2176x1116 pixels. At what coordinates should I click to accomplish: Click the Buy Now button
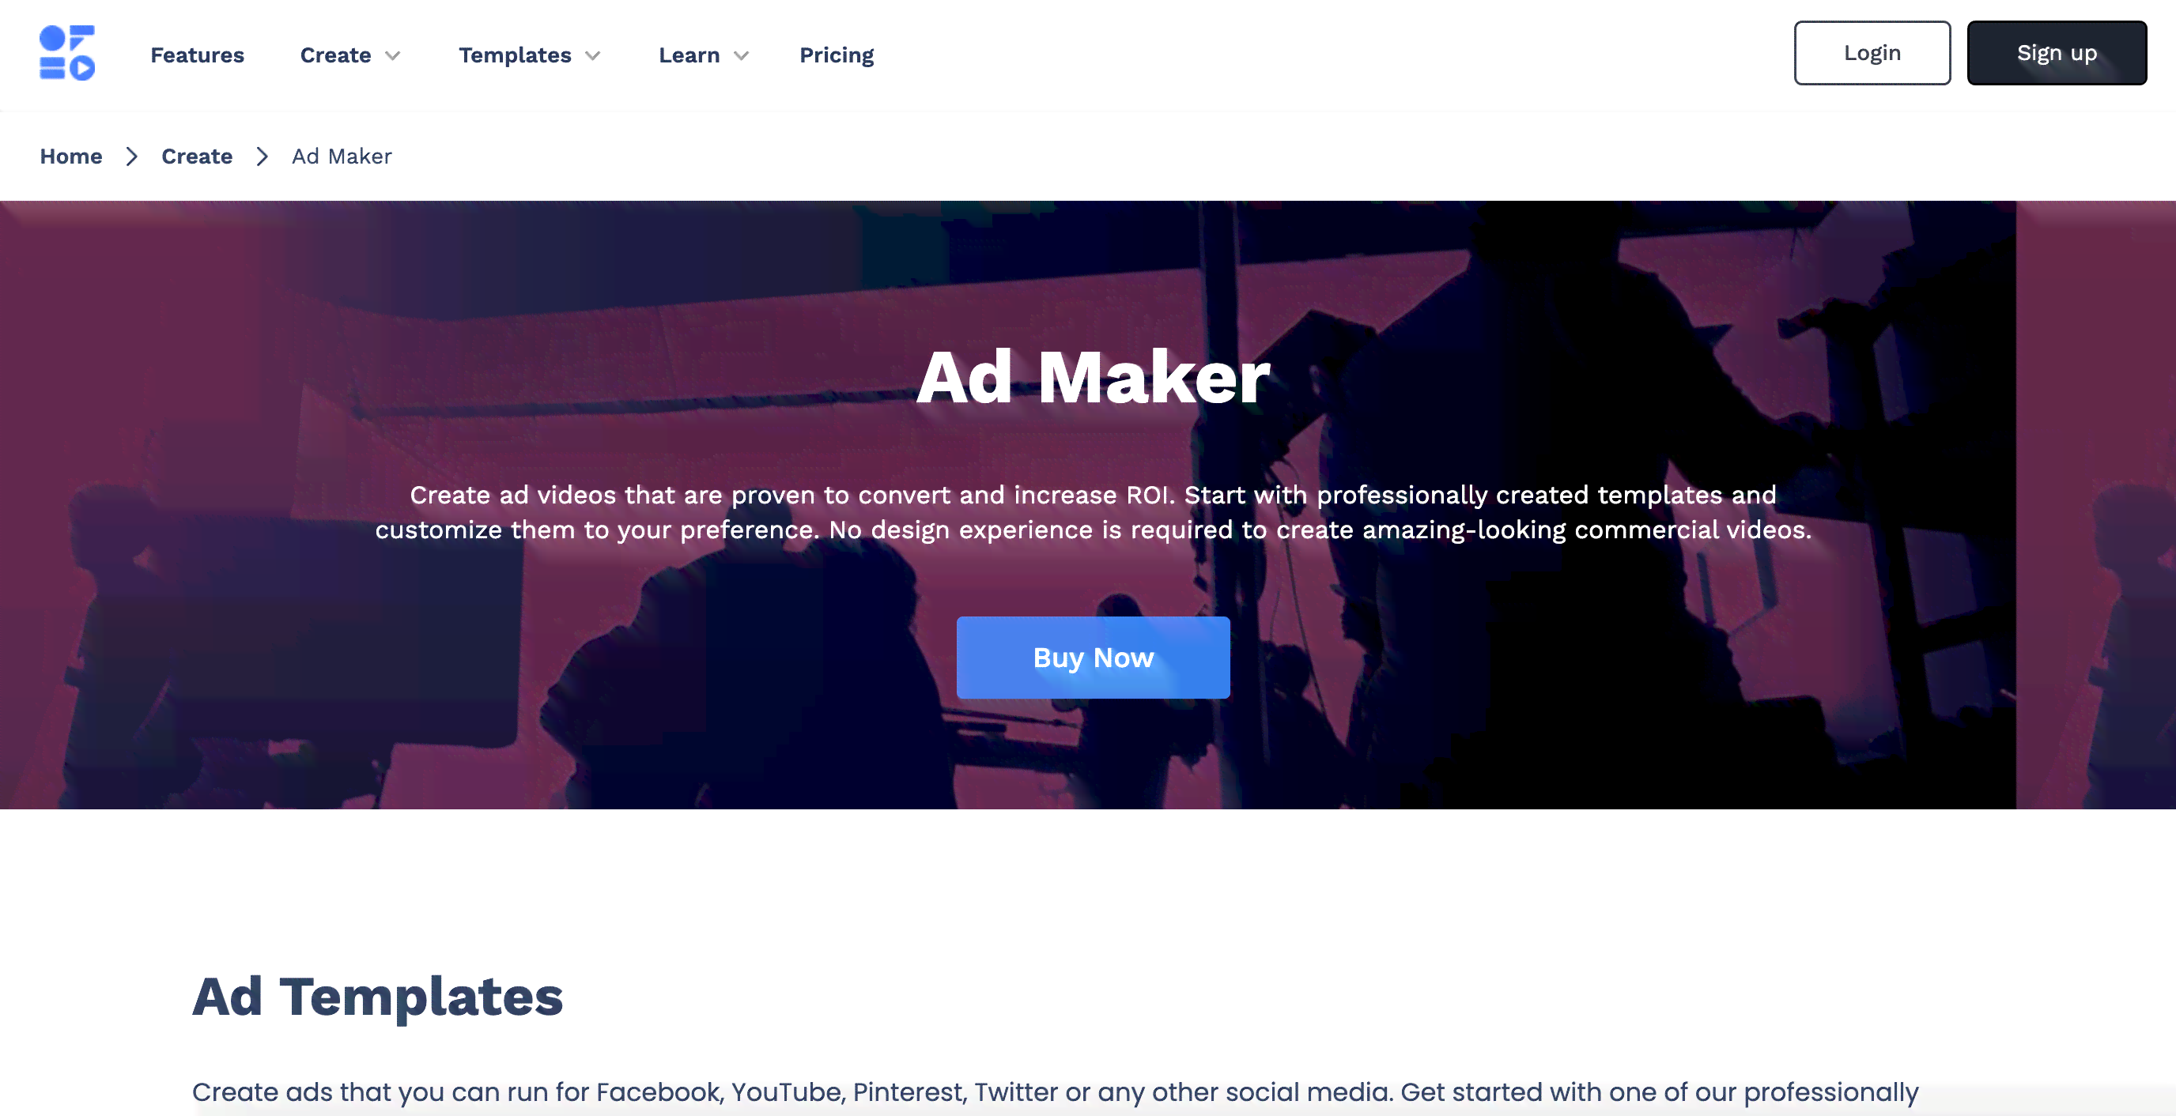(1092, 656)
